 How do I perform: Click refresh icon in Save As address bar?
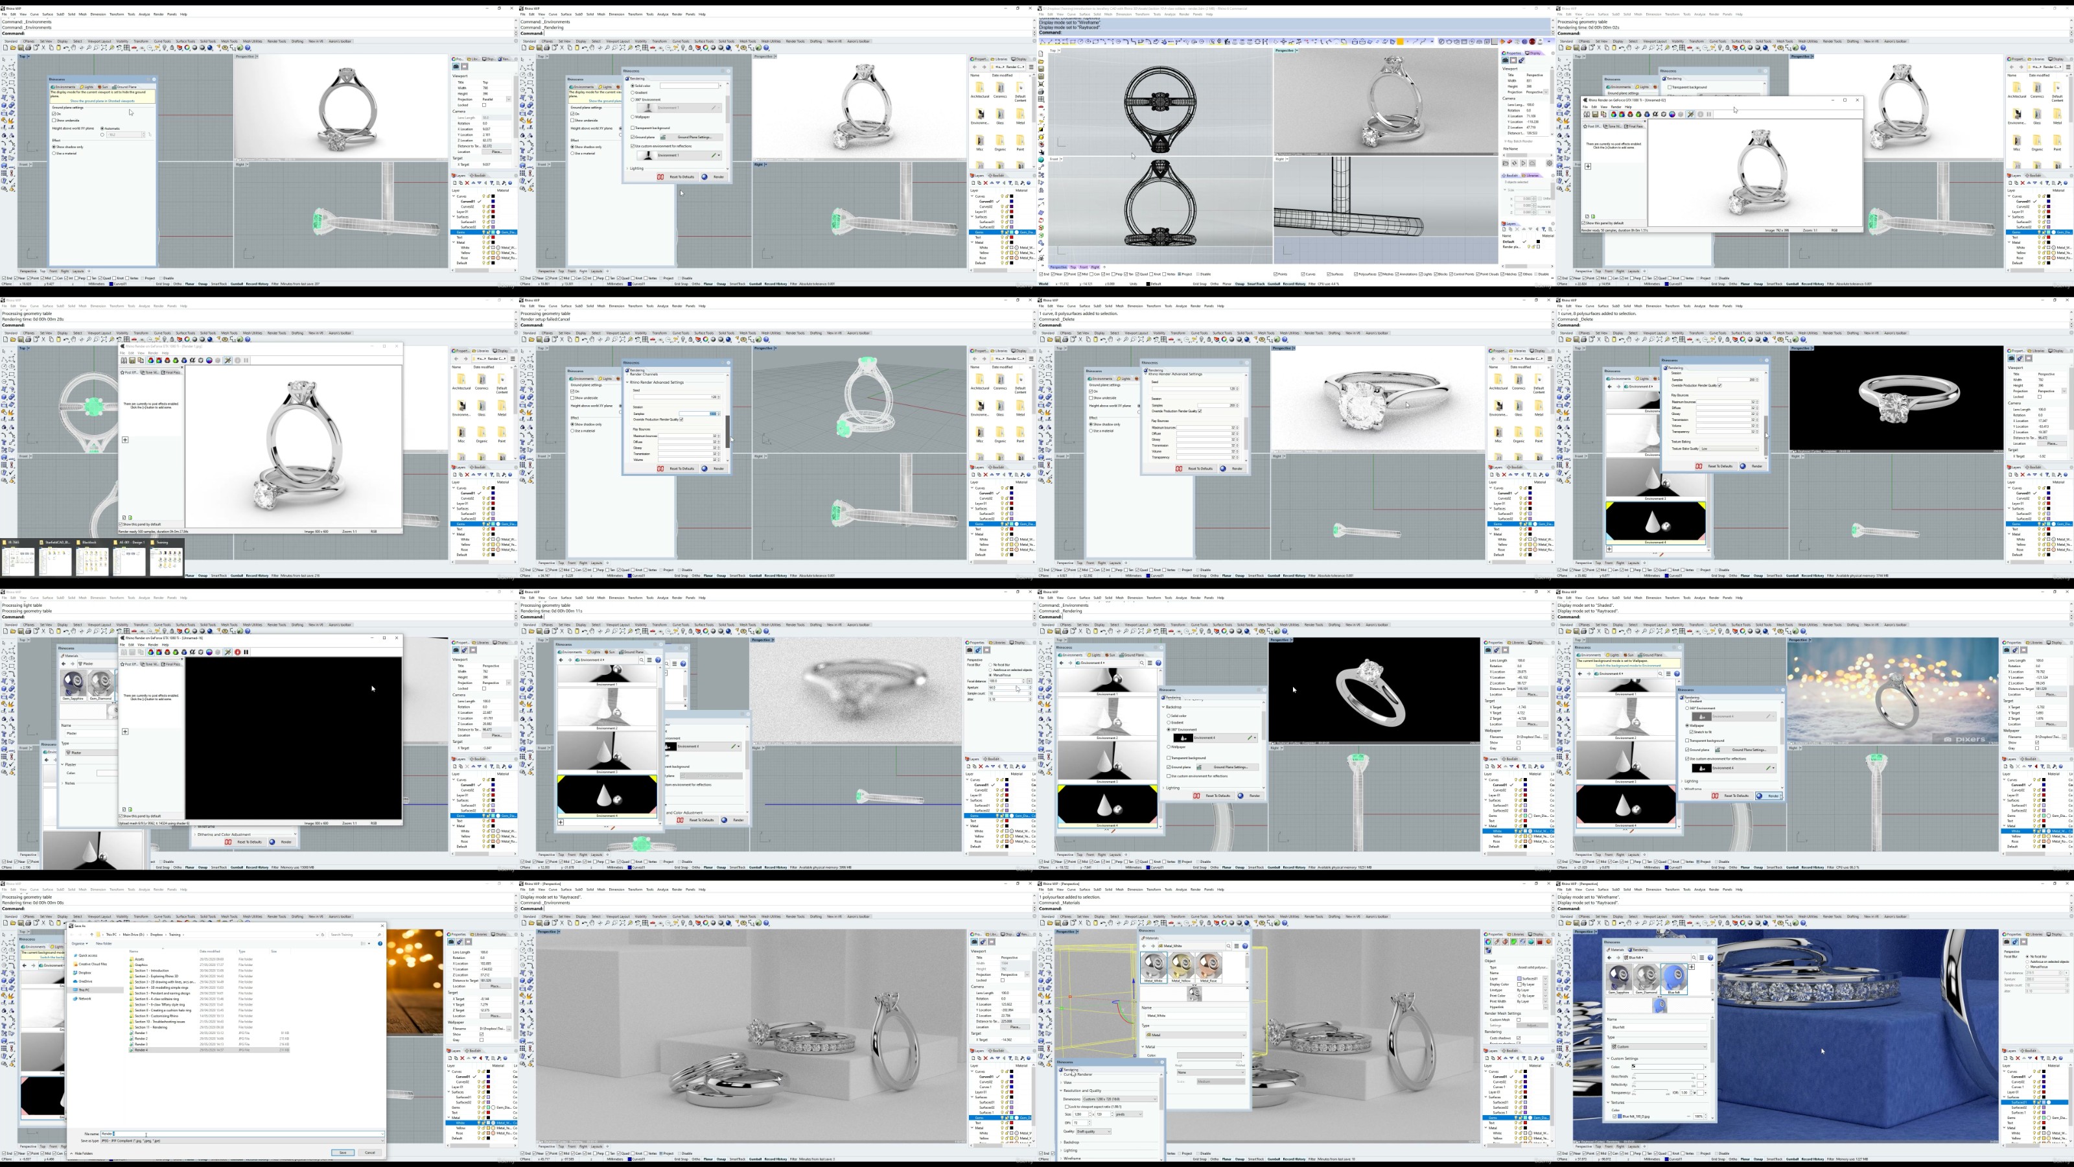point(323,935)
